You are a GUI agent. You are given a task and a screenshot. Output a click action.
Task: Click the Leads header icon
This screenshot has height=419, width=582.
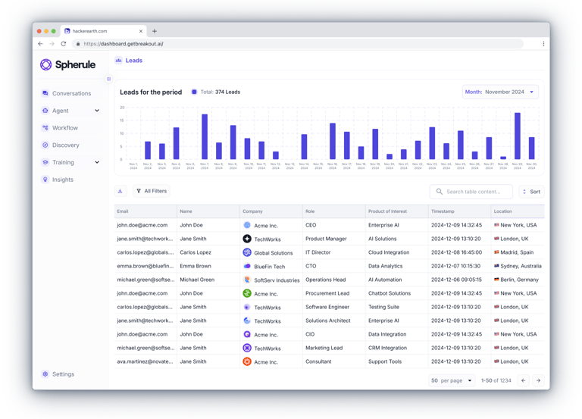(x=118, y=61)
